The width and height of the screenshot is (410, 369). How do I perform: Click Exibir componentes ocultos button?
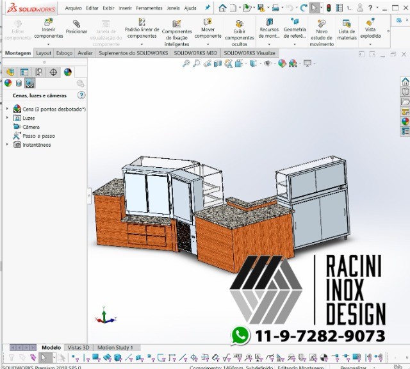tap(240, 33)
